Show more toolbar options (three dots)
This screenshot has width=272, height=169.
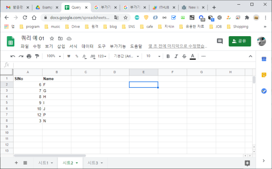[204, 56]
